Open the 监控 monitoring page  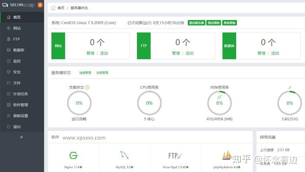pos(22,61)
